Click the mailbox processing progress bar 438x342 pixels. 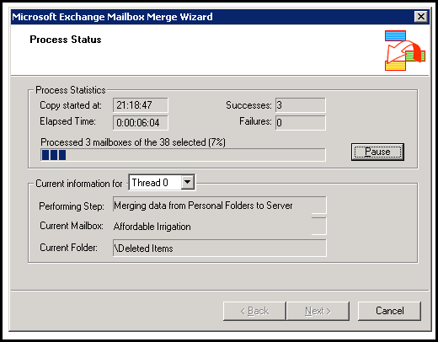(183, 155)
